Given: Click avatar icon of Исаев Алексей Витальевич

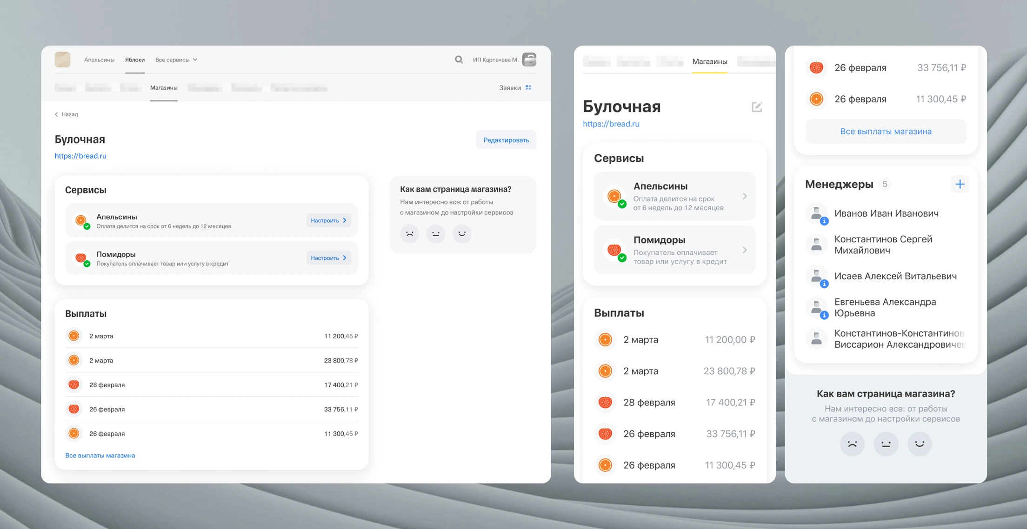Looking at the screenshot, I should [817, 277].
